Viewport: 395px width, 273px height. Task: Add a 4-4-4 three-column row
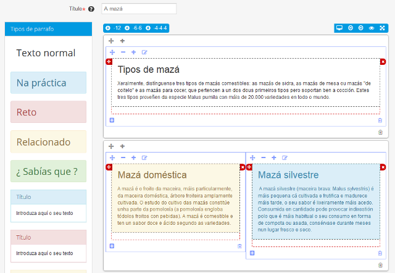tap(156, 28)
